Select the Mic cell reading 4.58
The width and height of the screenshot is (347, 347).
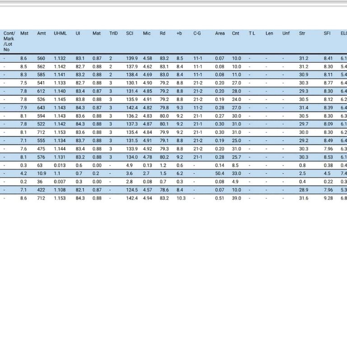[x=147, y=58]
